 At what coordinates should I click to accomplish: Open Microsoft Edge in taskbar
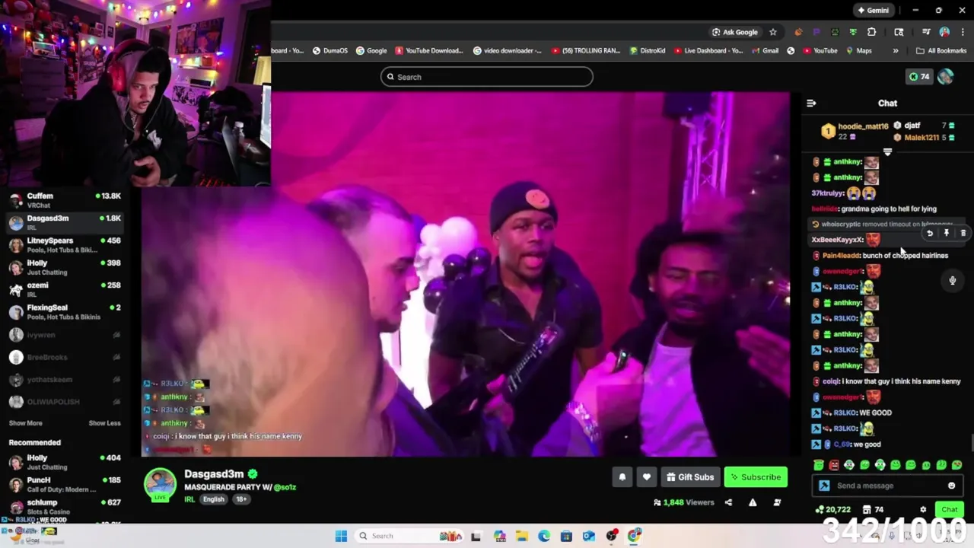[x=544, y=536]
